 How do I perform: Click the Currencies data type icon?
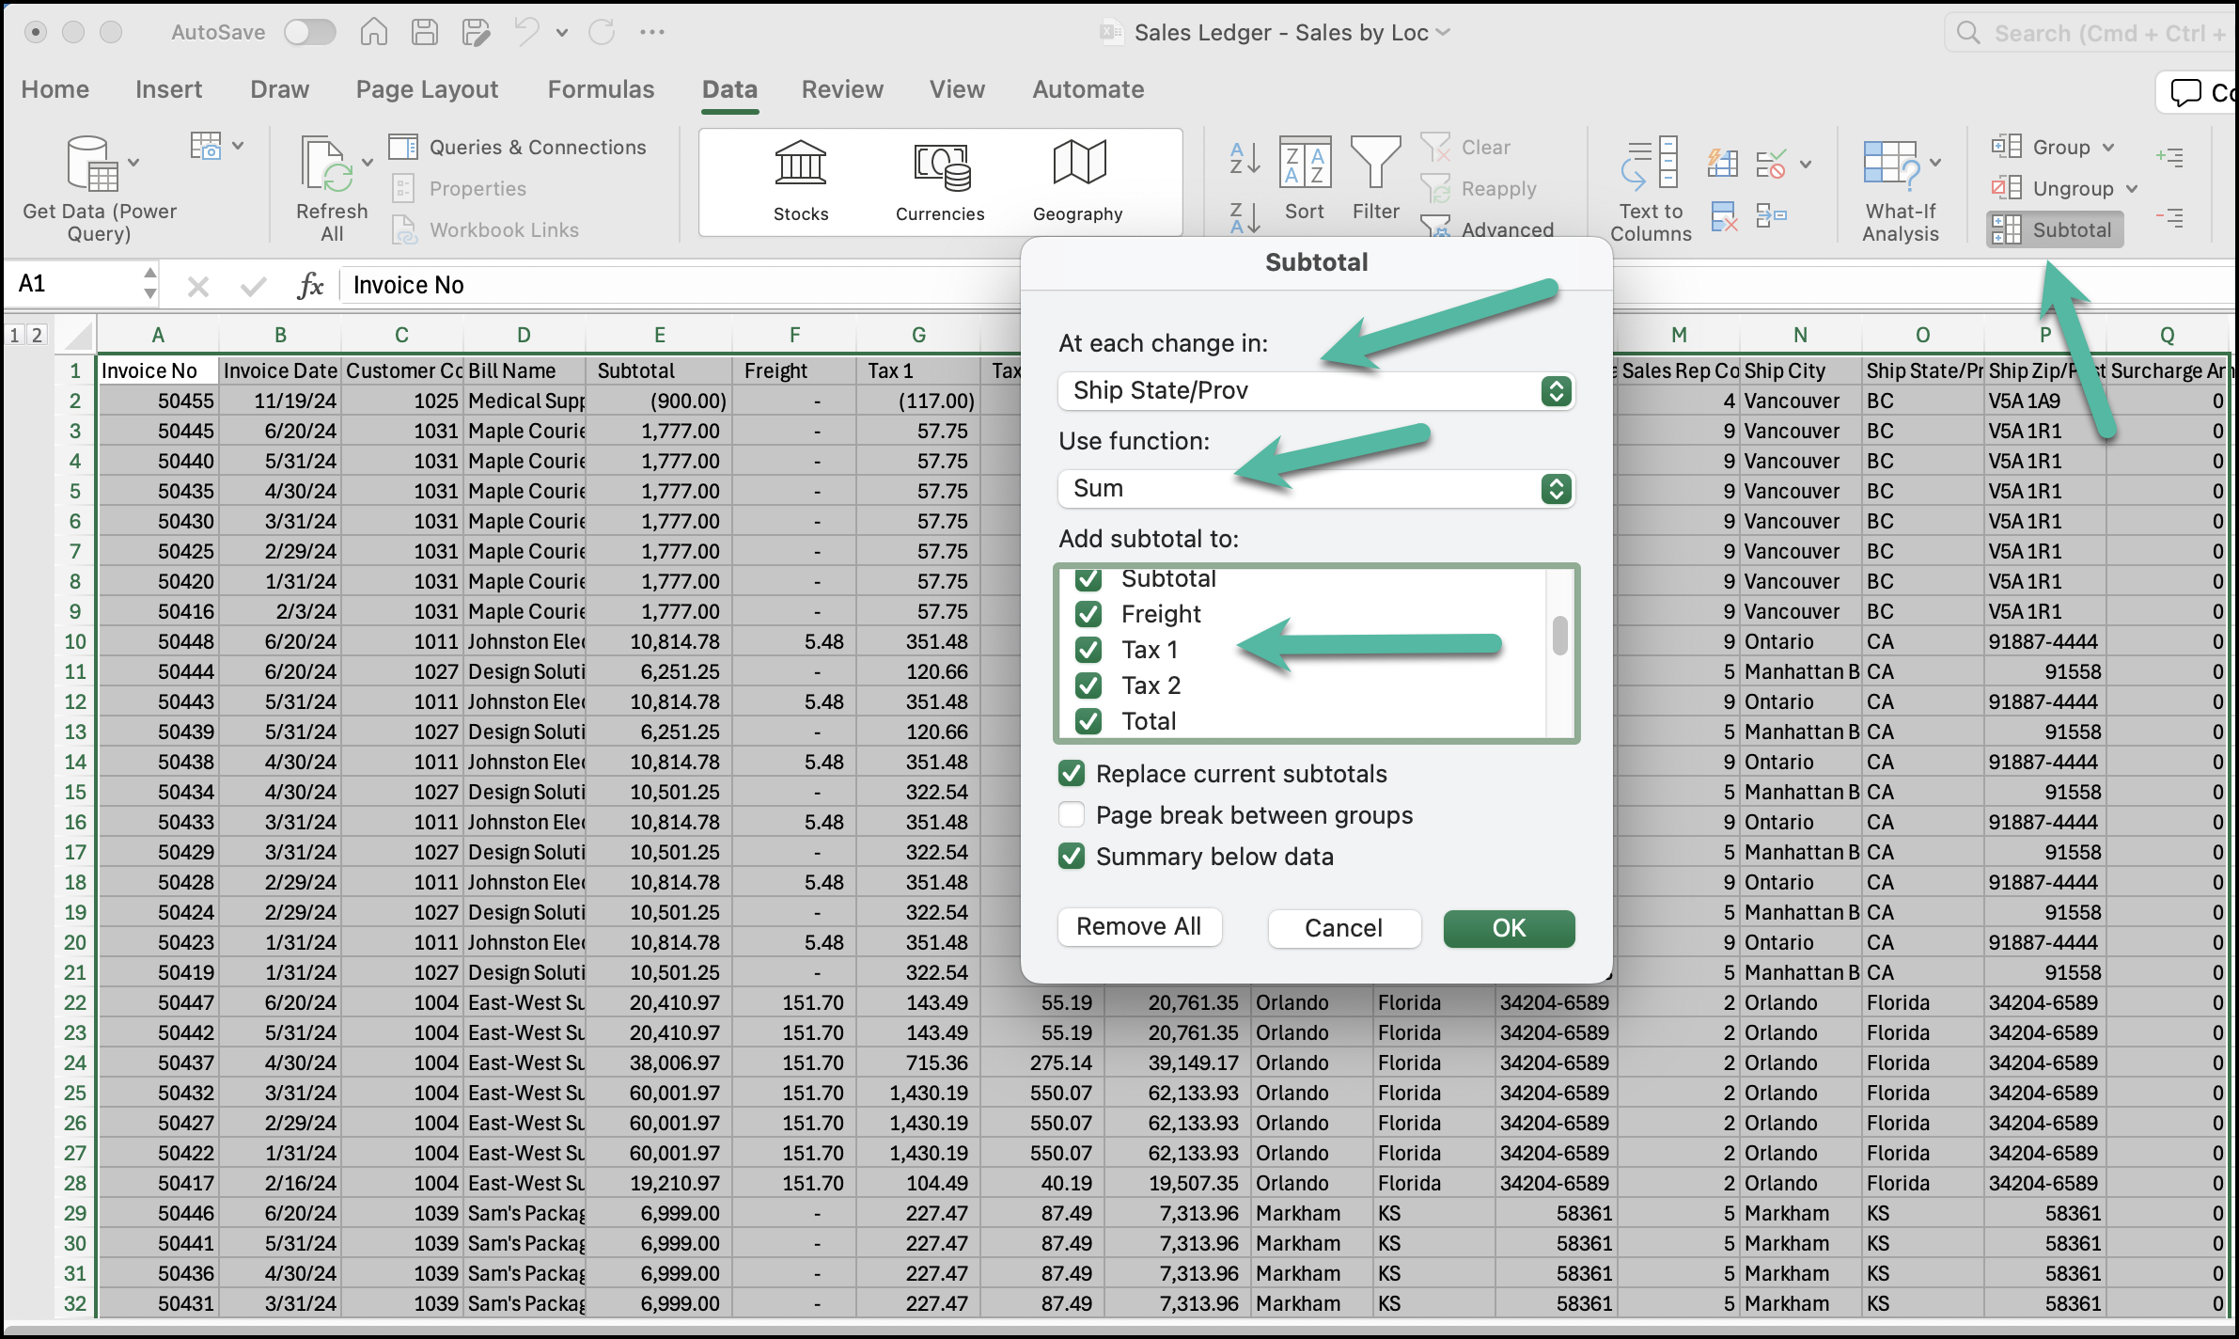pyautogui.click(x=940, y=165)
